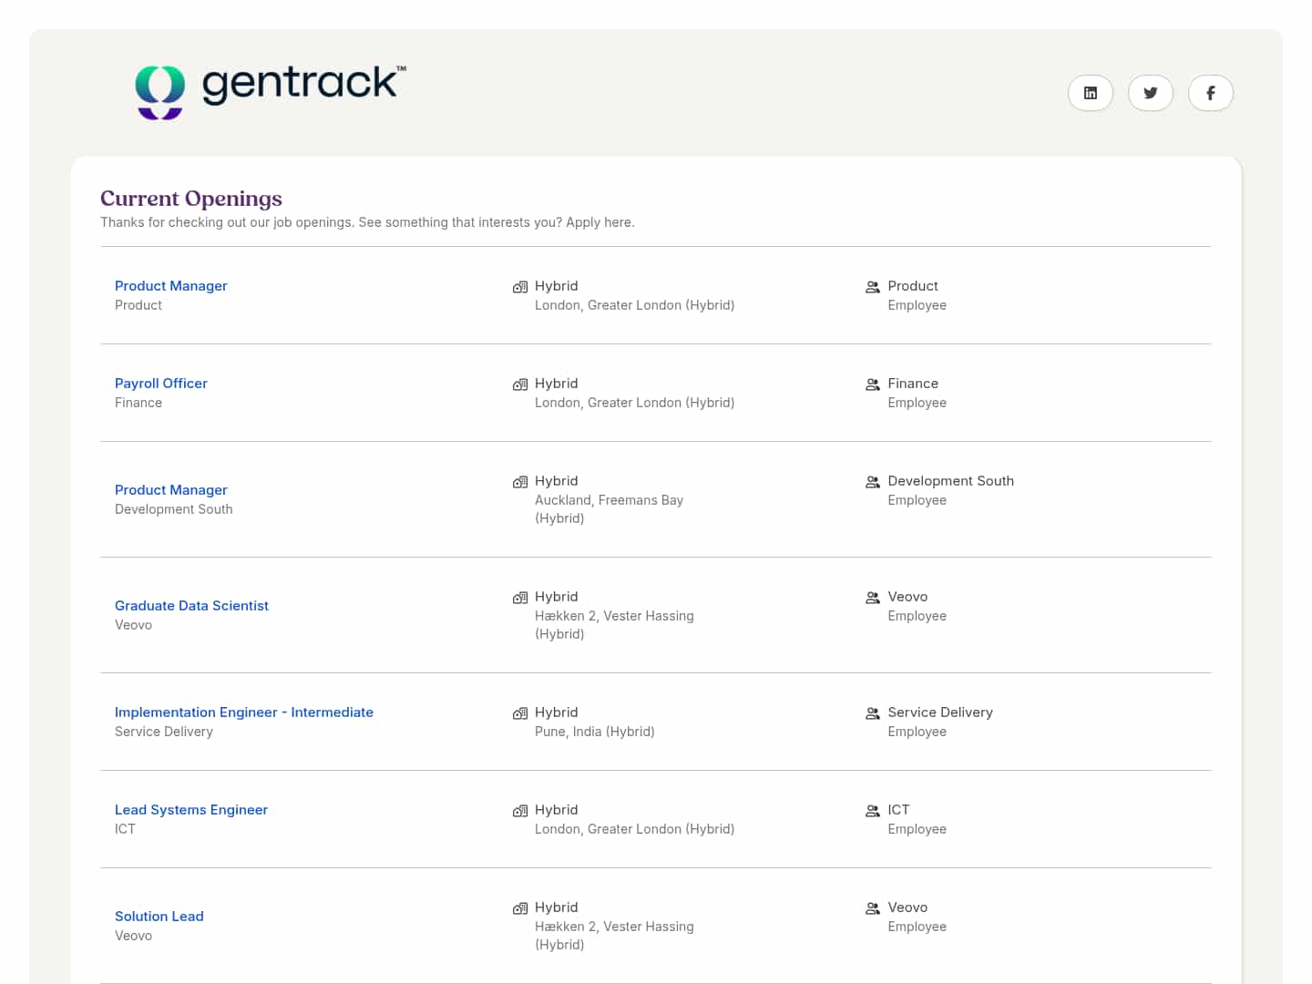
Task: Click people icon next to ICT
Action: tap(873, 811)
